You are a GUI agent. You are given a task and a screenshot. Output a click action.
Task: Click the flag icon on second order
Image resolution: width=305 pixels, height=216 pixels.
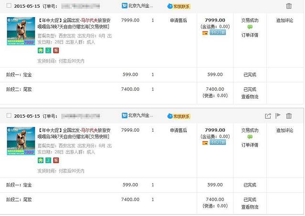click(278, 116)
